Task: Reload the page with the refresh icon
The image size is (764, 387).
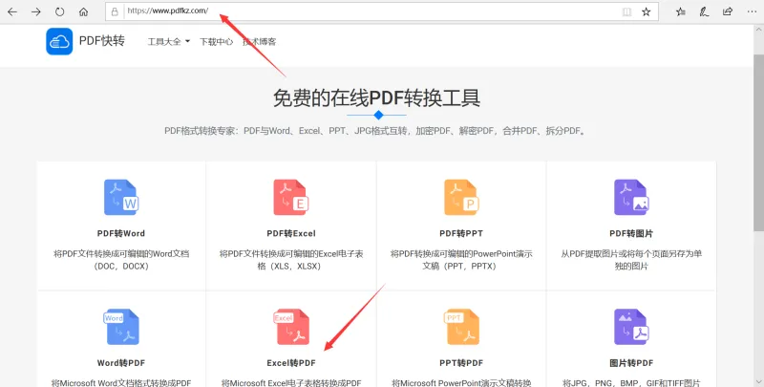Action: [59, 11]
